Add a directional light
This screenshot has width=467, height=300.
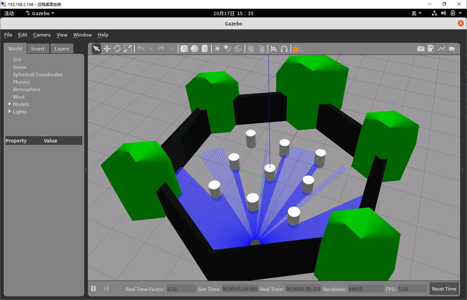[x=238, y=49]
